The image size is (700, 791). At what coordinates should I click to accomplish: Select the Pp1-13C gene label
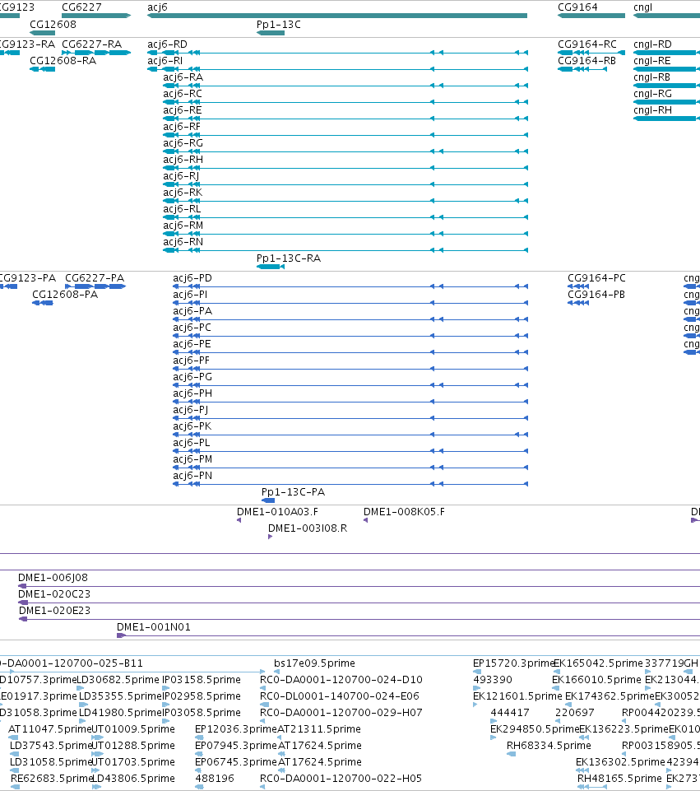[x=278, y=24]
